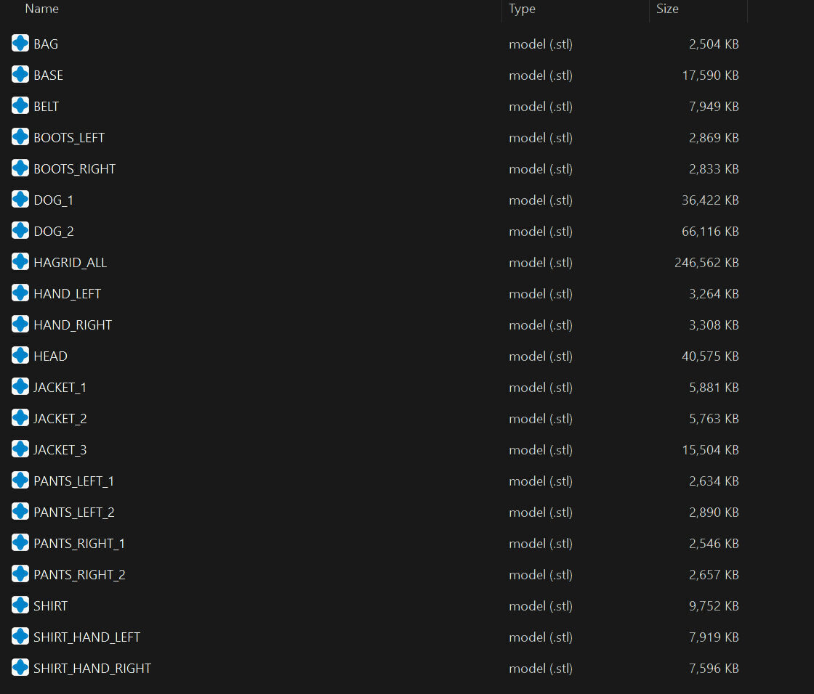The height and width of the screenshot is (694, 814).
Task: Click the file icon next to DOG_1
Action: (x=20, y=200)
